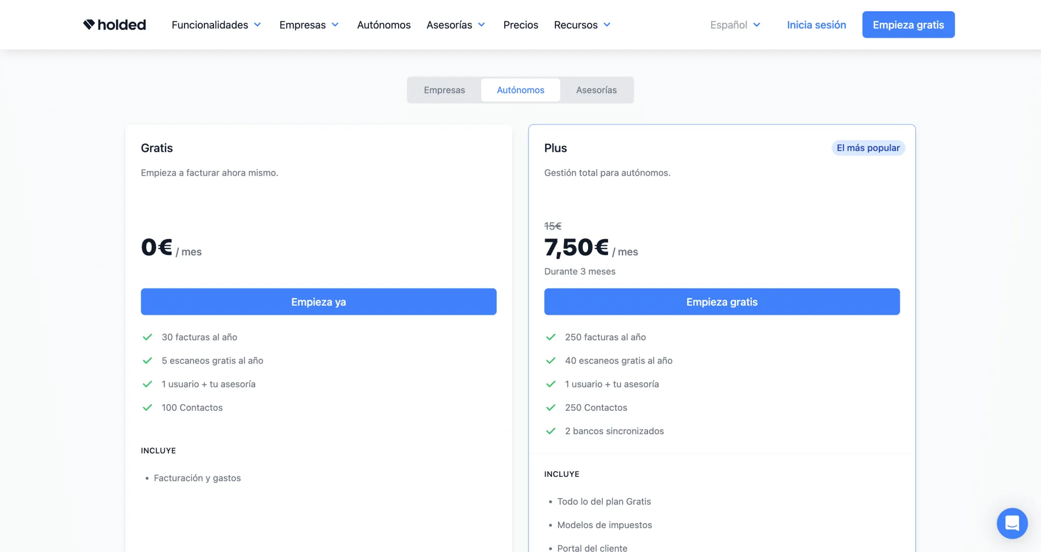The image size is (1041, 552).
Task: Click the 7,50€ price on the Plus plan
Action: [576, 247]
